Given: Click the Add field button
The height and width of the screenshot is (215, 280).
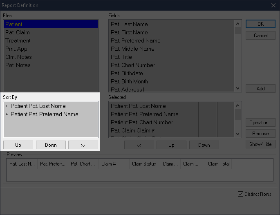Looking at the screenshot, I should tap(260, 89).
